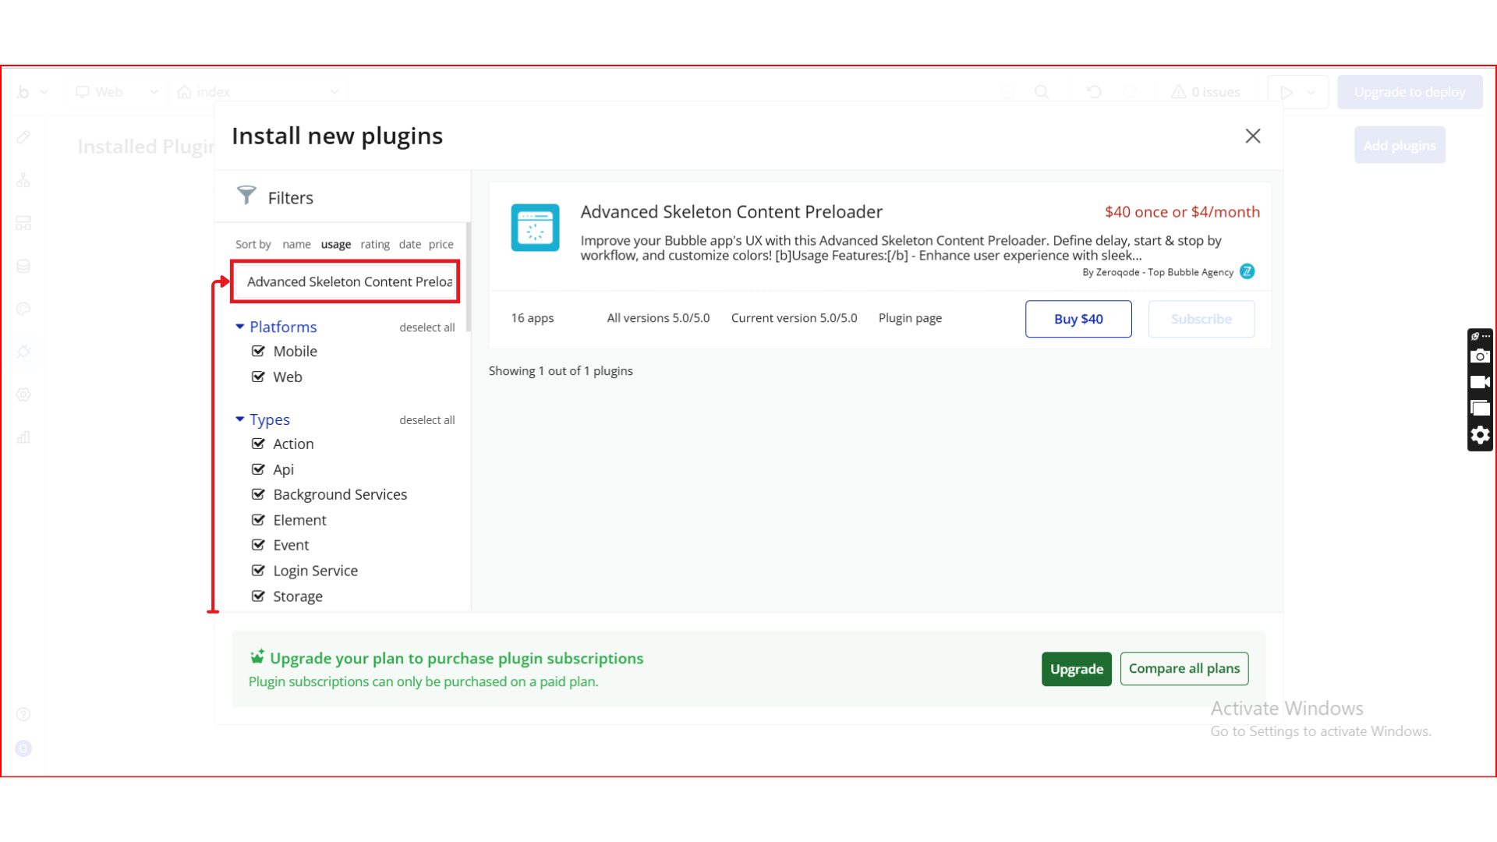This screenshot has width=1497, height=842.
Task: Click the screen capture camera icon
Action: [1480, 356]
